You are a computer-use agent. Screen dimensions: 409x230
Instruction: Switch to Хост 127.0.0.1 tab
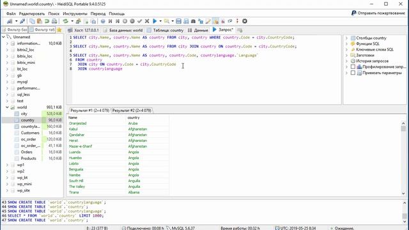click(84, 30)
